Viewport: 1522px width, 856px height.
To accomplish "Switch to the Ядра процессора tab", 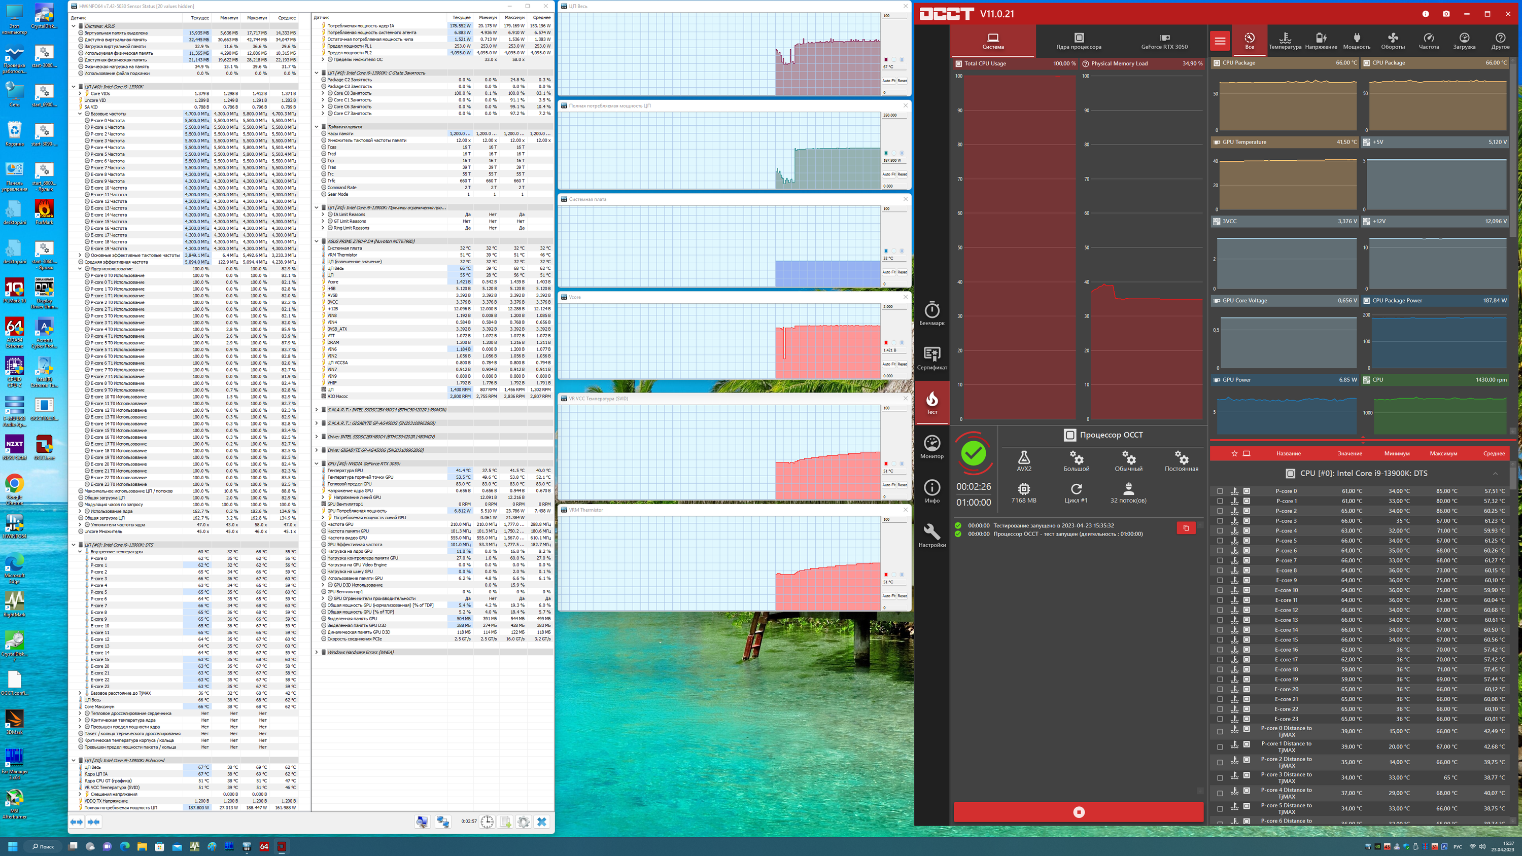I will tap(1078, 41).
